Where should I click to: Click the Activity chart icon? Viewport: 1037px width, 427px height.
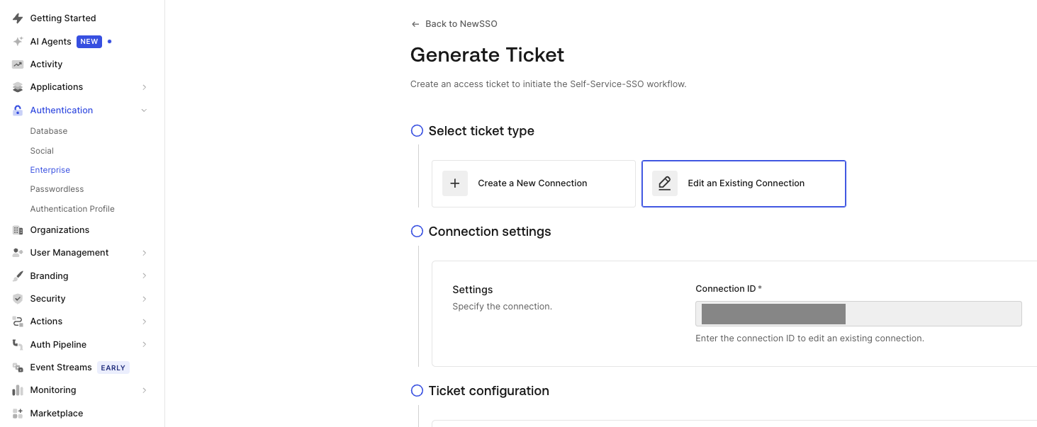18,64
